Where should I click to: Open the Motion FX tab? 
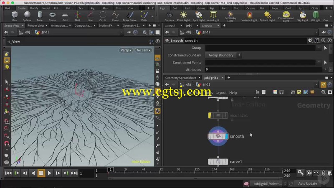(107, 25)
